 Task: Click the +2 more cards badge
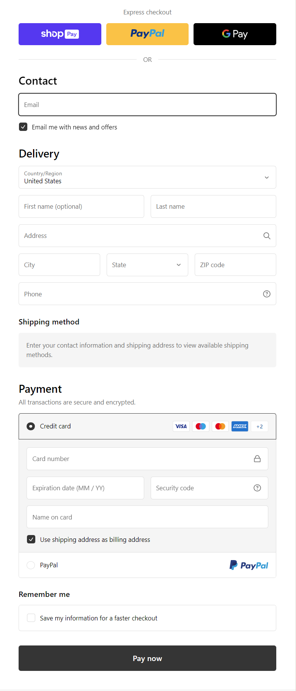click(x=260, y=426)
